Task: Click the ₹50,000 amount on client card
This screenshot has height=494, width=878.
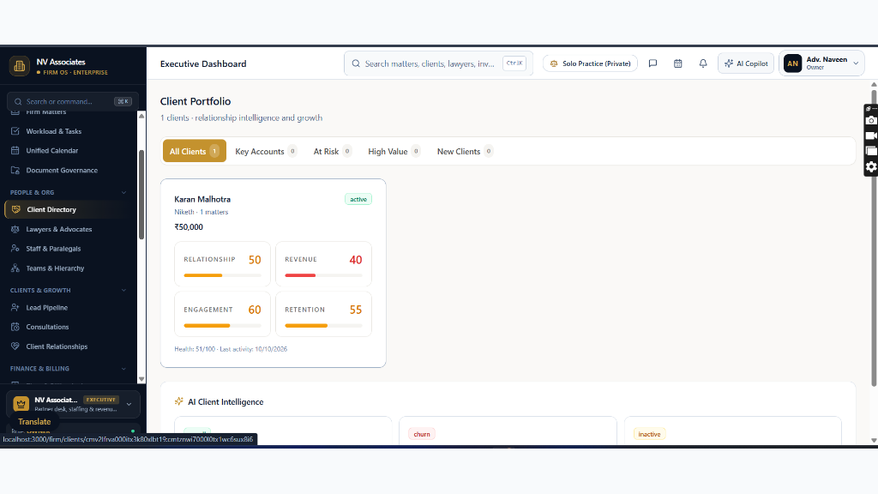Action: pos(189,226)
